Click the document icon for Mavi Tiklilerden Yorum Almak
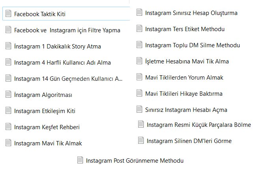Image resolution: width=266 pixels, height=169 pixels. (x=139, y=77)
